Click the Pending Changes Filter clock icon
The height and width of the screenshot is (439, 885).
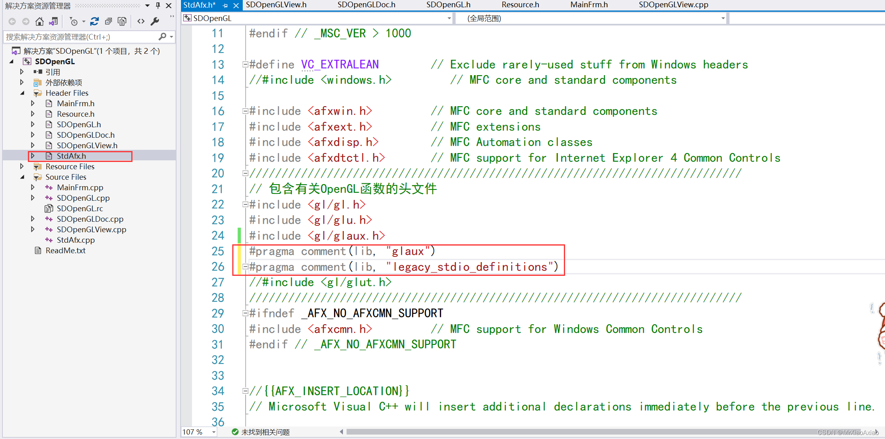point(74,21)
